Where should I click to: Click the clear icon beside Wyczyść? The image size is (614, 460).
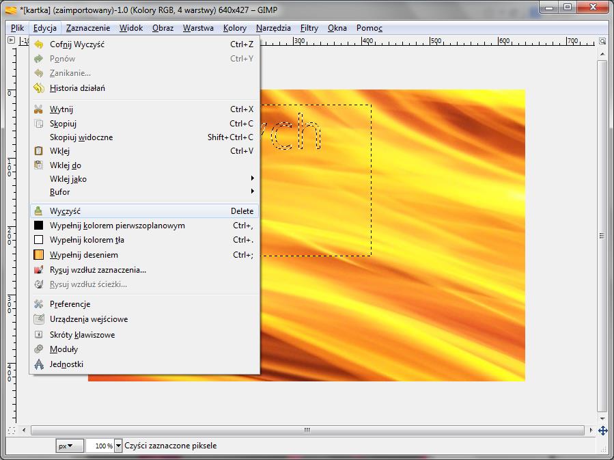pyautogui.click(x=38, y=211)
